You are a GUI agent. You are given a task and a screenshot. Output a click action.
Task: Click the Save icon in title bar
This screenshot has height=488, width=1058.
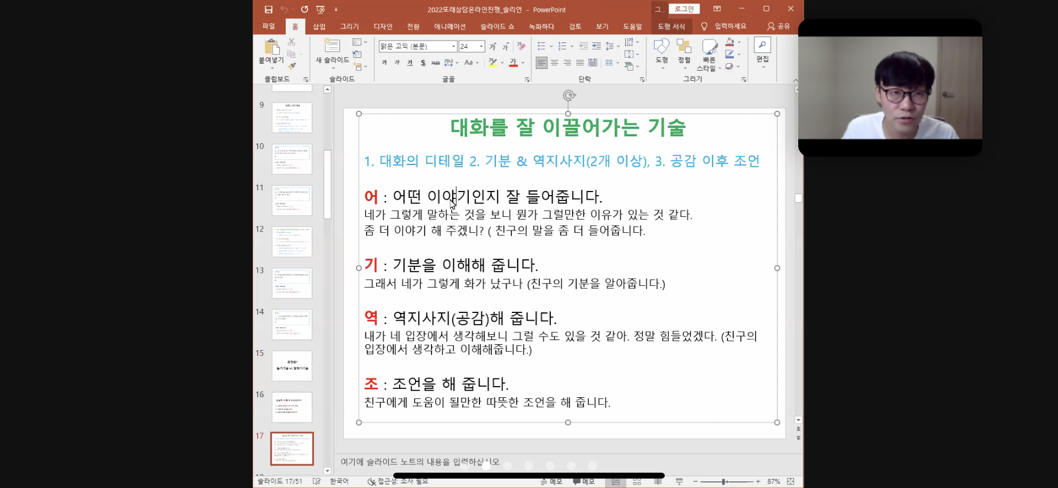click(x=269, y=9)
